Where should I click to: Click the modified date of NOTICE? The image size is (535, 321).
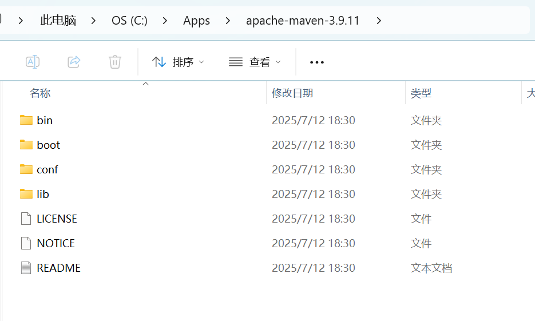314,243
